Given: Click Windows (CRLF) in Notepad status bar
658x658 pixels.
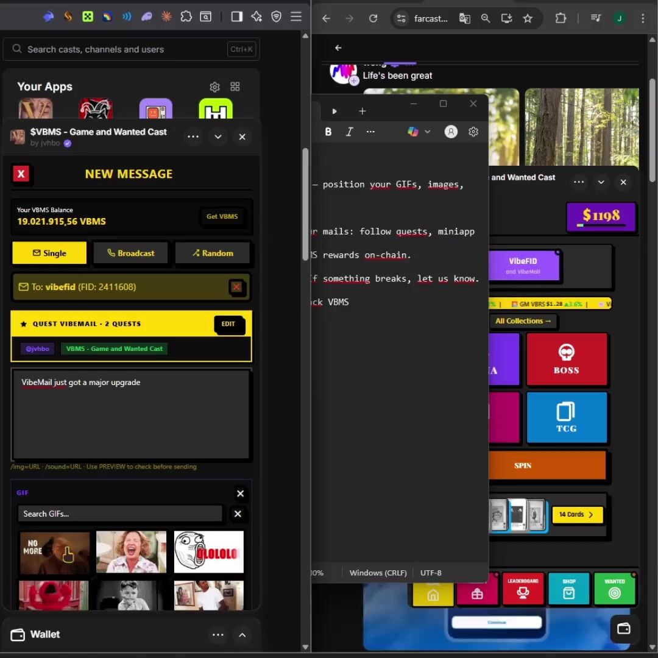Looking at the screenshot, I should point(378,573).
